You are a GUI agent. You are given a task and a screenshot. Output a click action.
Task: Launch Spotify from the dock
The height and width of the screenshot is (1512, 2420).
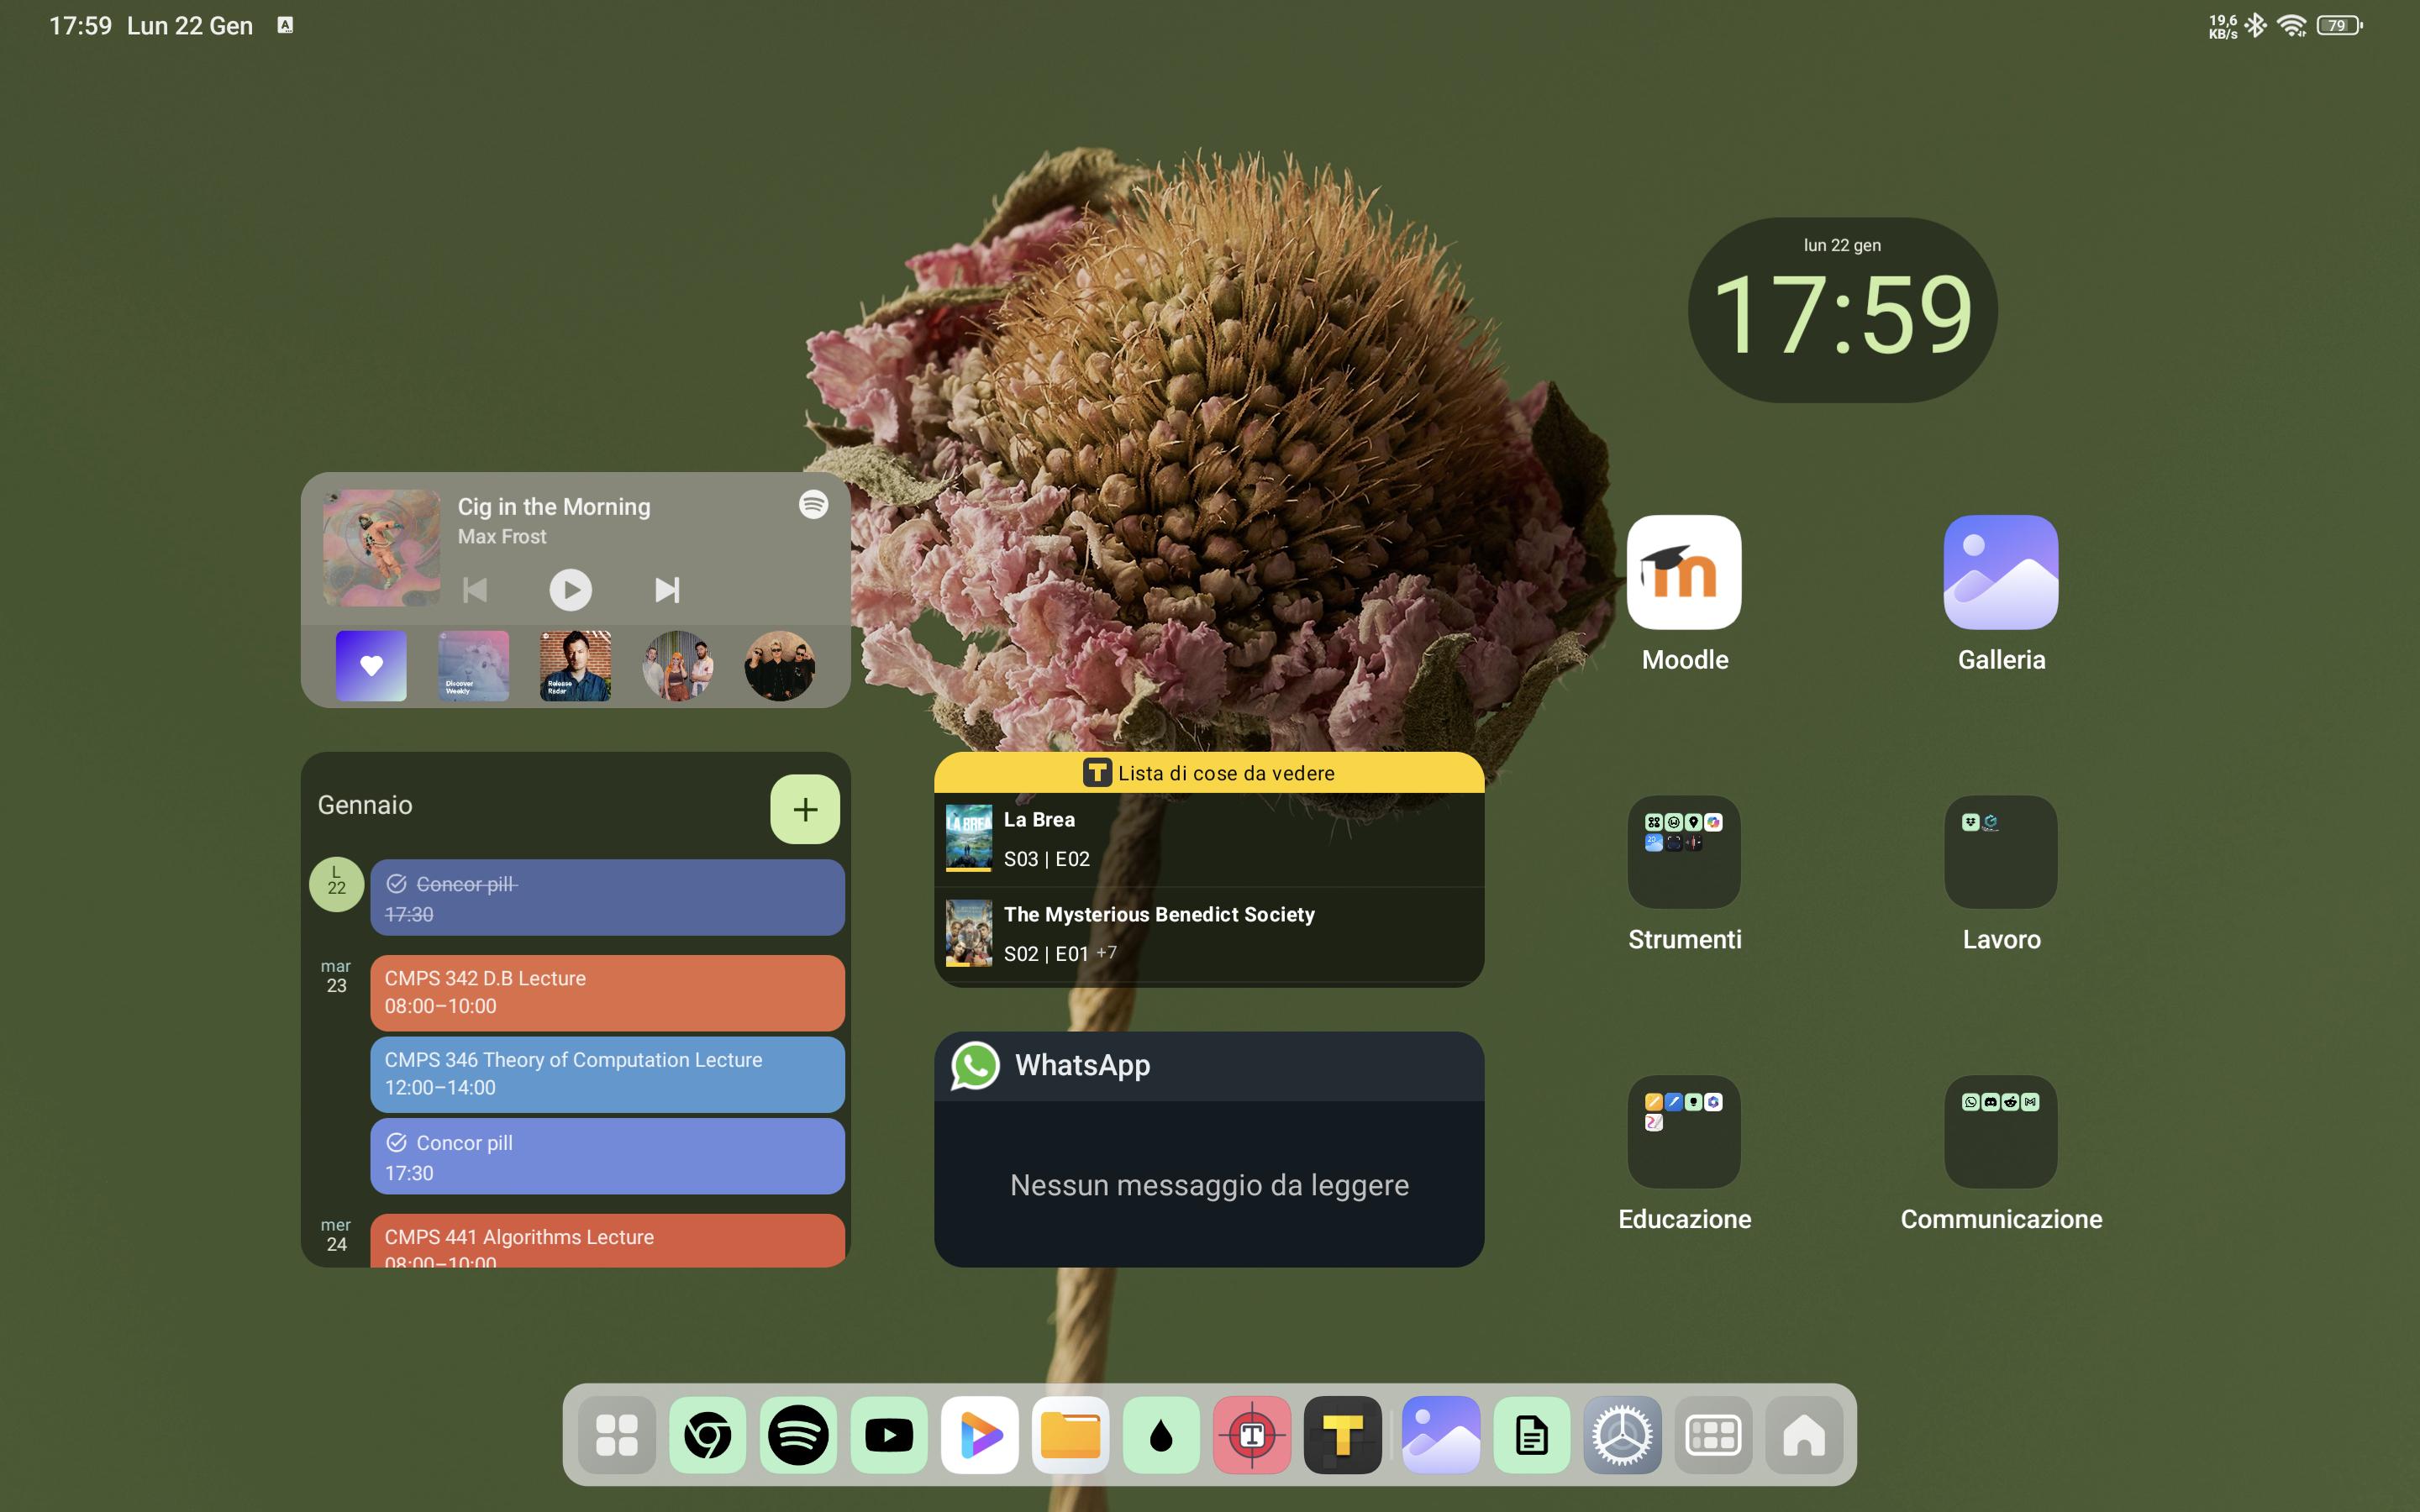click(x=798, y=1435)
